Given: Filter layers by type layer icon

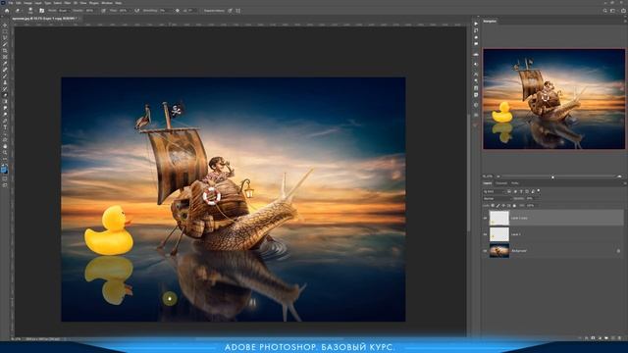Looking at the screenshot, I should (x=521, y=192).
